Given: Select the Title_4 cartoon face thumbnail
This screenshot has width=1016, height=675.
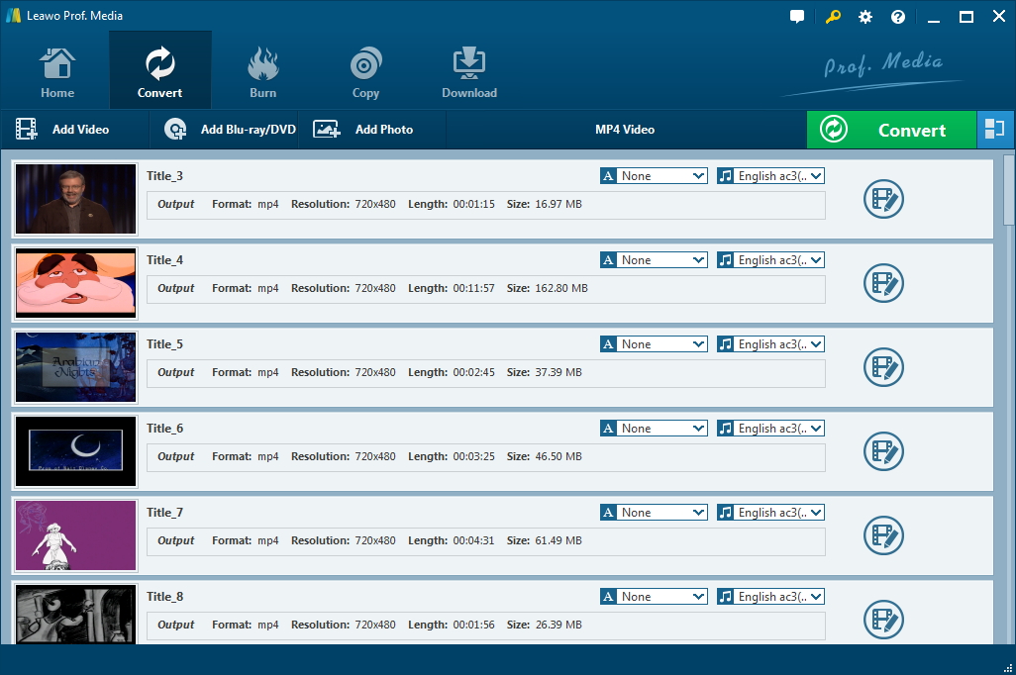Looking at the screenshot, I should tap(76, 283).
